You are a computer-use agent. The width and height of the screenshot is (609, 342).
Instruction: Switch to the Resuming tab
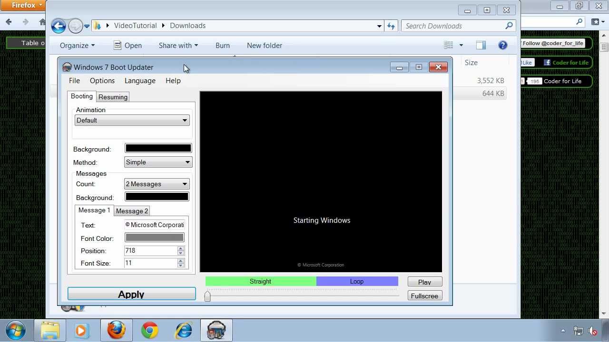pos(113,97)
